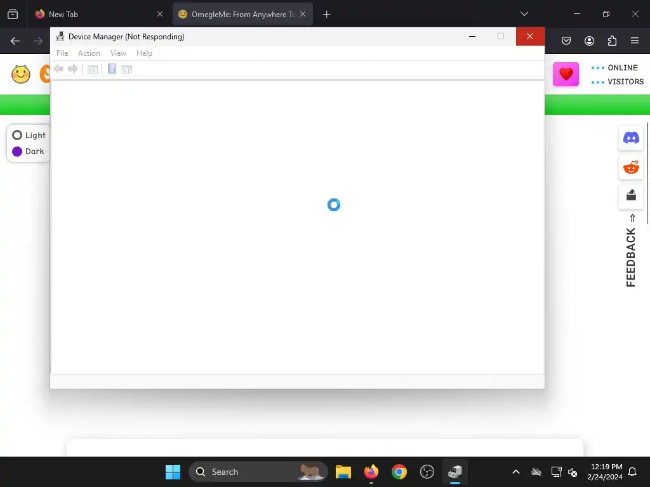The height and width of the screenshot is (487, 650).
Task: Open Firefox View icon at top left
Action: click(13, 15)
